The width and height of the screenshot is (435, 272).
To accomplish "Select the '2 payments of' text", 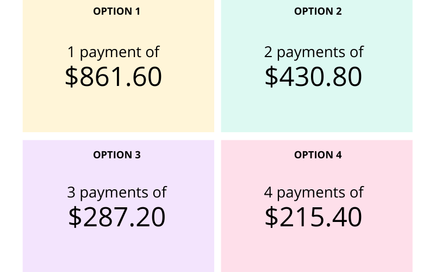I will coord(314,52).
